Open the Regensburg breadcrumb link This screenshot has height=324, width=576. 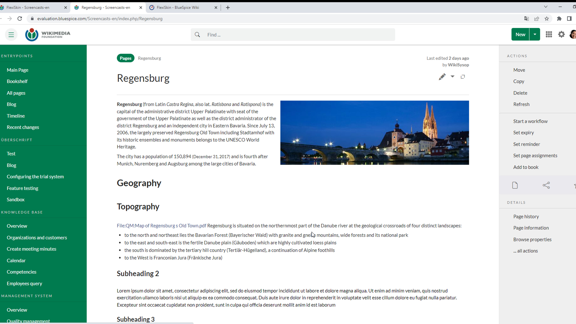point(149,58)
